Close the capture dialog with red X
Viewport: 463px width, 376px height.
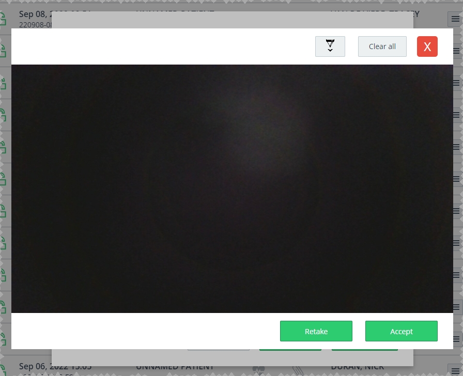[x=427, y=46]
